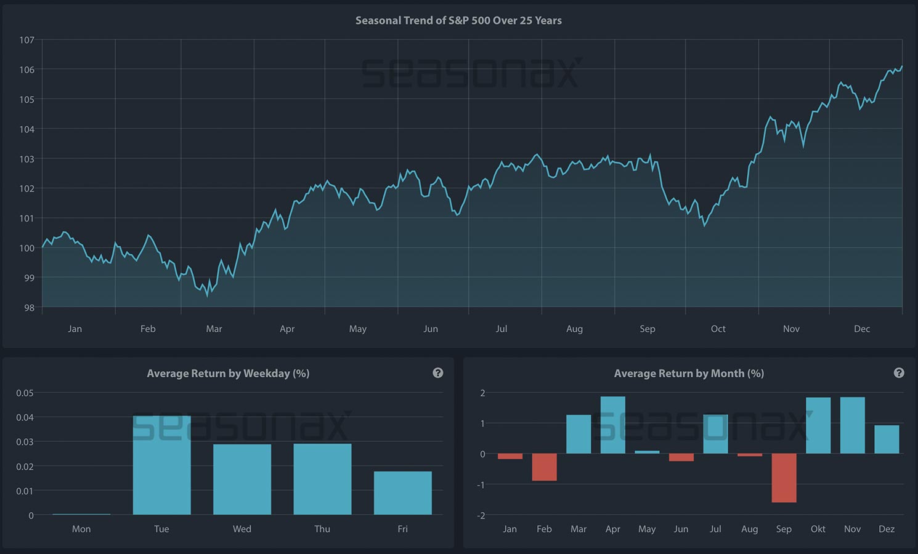The width and height of the screenshot is (918, 554).
Task: Click the '-2' value on monthly chart y-axis
Action: tap(481, 515)
